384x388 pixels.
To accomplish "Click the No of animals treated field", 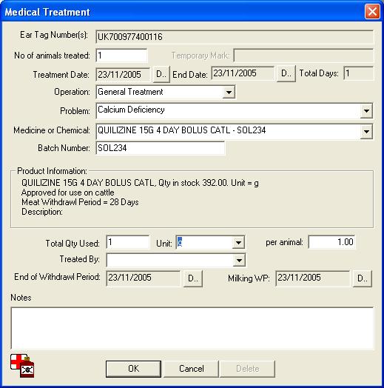I will 121,56.
